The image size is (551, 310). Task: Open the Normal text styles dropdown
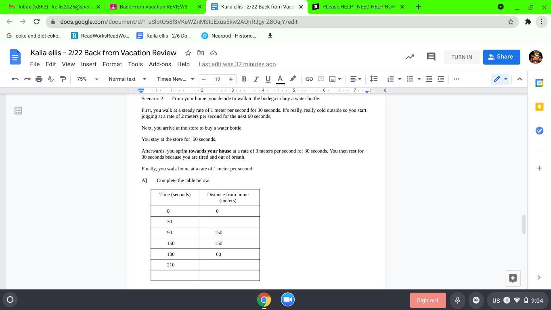127,79
